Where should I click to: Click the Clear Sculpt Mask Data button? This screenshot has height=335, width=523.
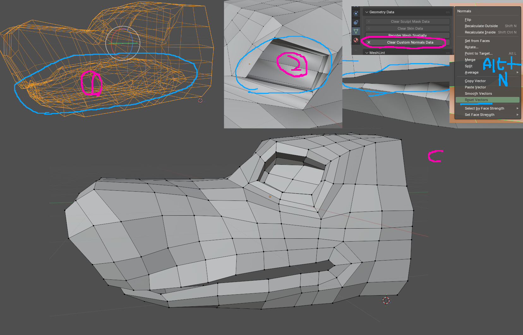407,21
